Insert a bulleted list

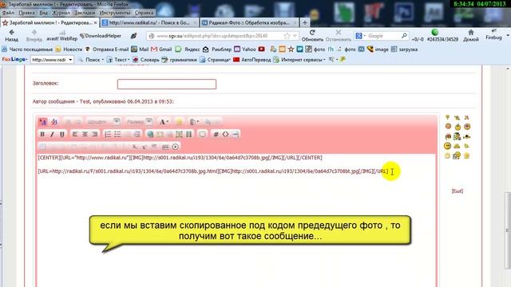click(117, 135)
